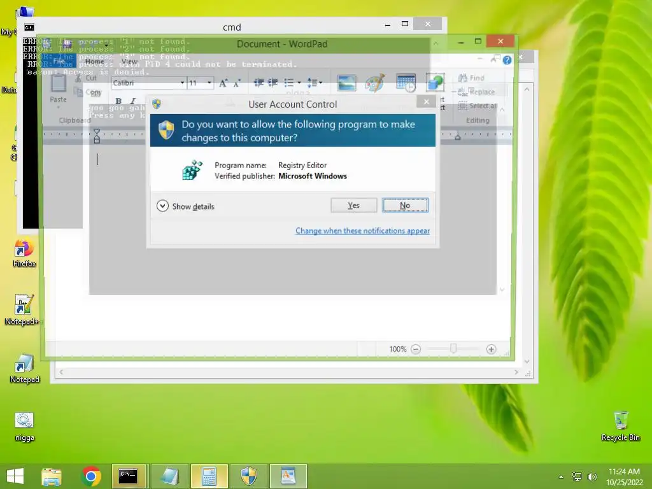Open the Calibri font family dropdown

182,83
